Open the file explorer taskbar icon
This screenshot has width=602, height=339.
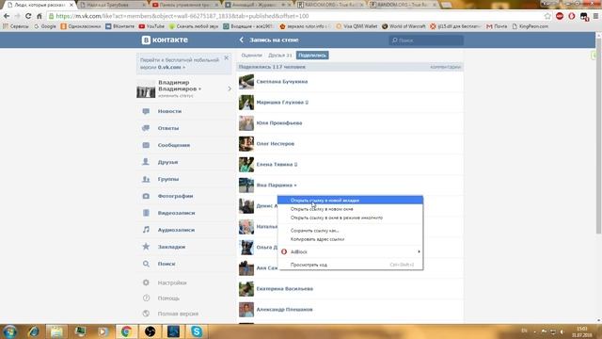[56, 331]
